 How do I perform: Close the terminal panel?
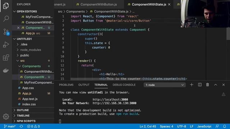(224, 85)
